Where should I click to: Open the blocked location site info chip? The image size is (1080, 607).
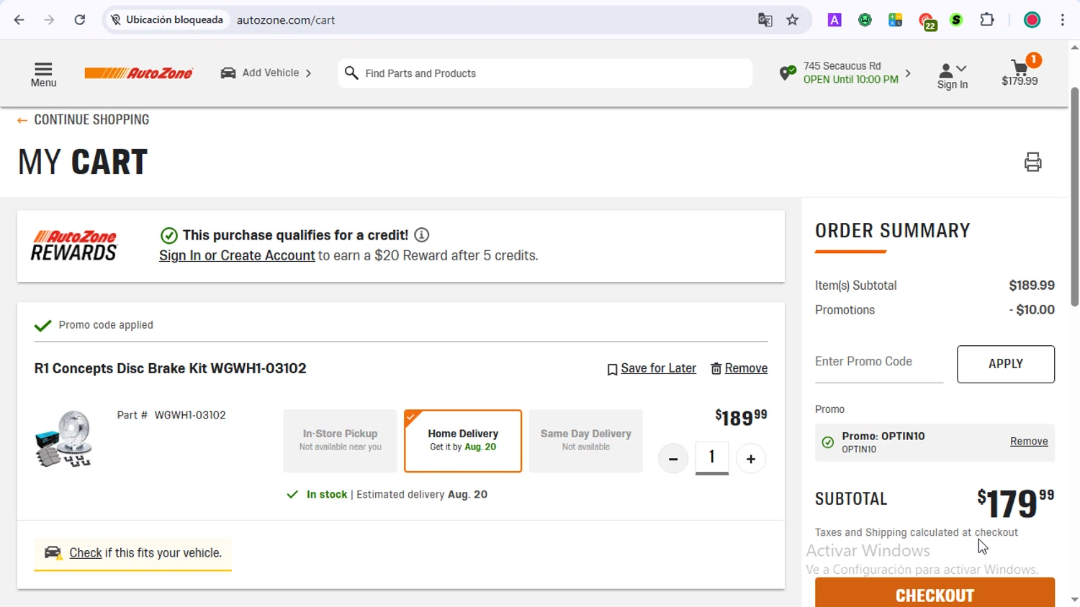167,20
